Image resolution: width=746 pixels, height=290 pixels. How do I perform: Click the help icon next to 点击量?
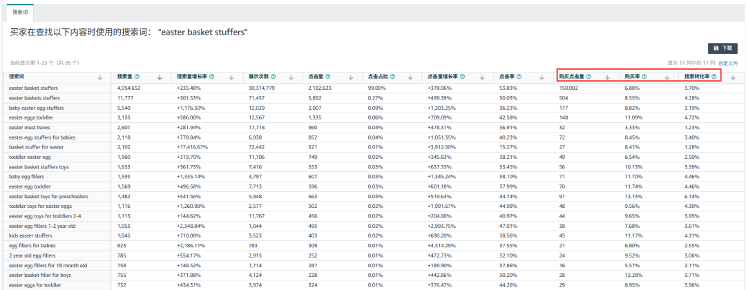(328, 77)
